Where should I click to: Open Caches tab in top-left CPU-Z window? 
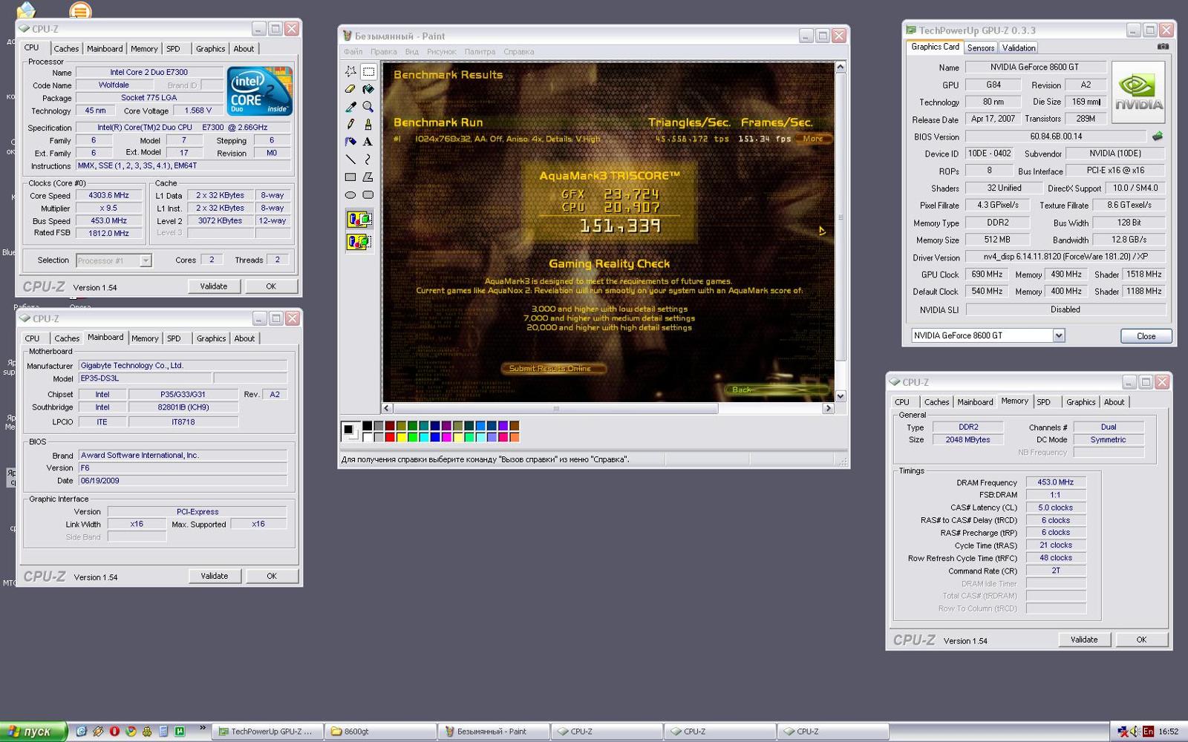66,49
